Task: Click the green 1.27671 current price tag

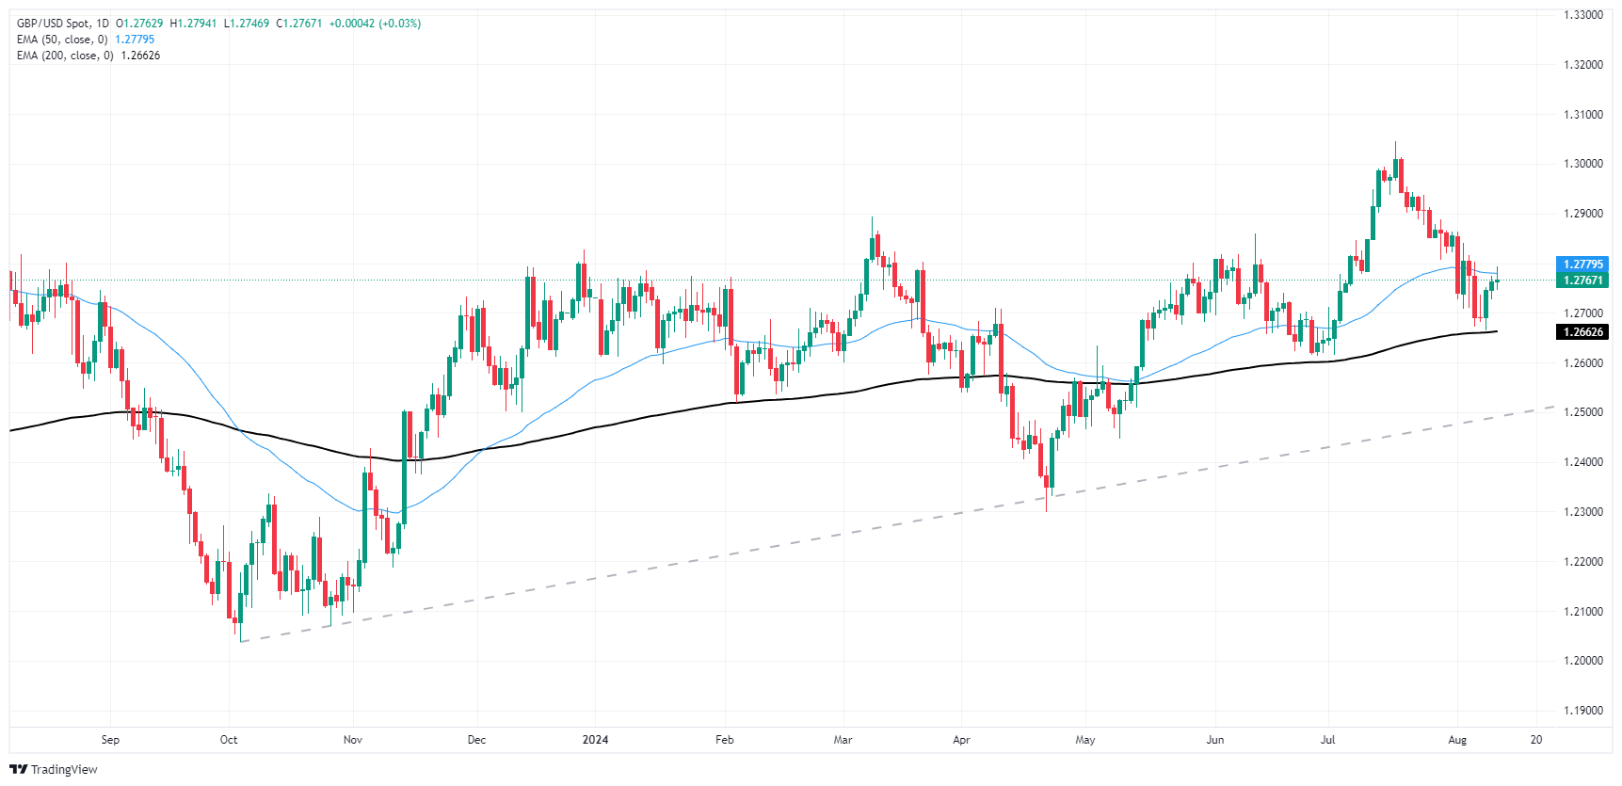Action: click(x=1582, y=280)
